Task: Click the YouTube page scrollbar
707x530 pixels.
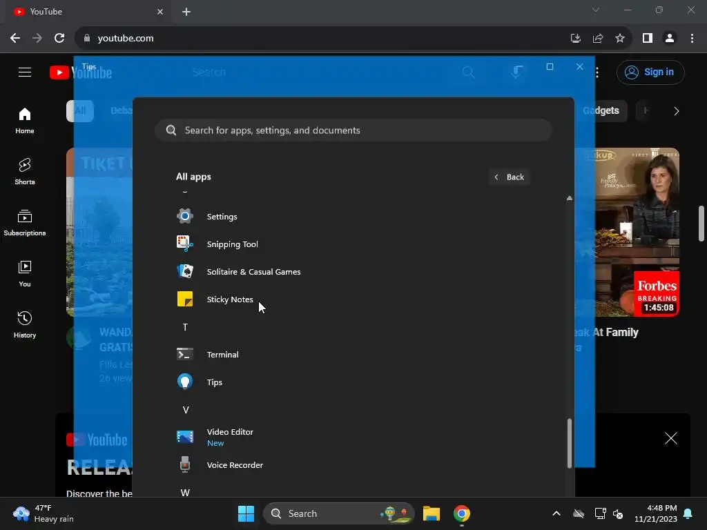Action: 701,224
